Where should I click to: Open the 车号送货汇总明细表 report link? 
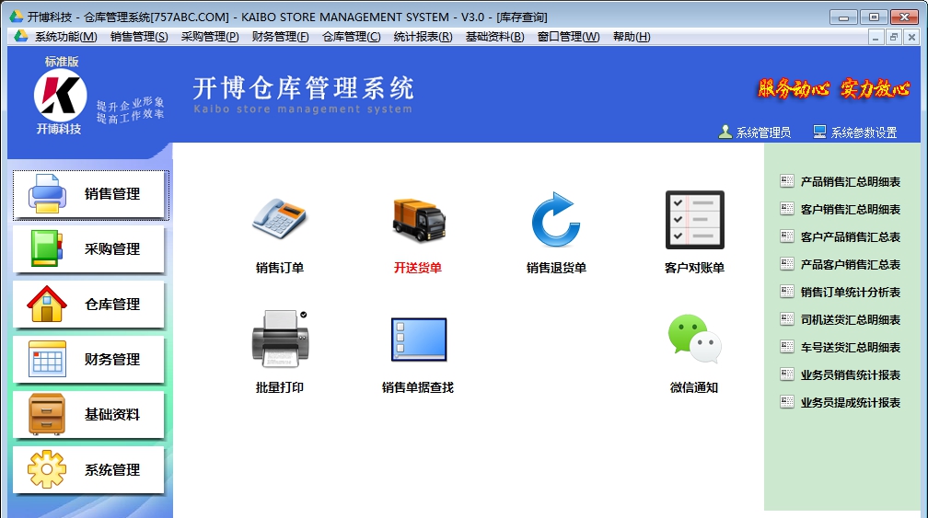[851, 347]
